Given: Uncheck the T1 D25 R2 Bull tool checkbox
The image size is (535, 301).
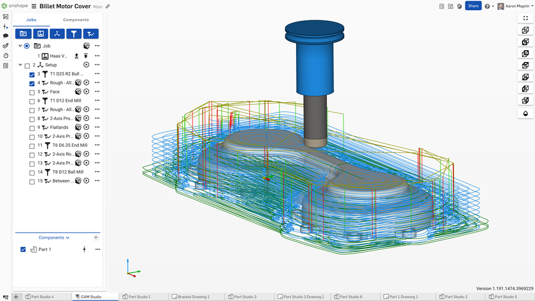Looking at the screenshot, I should [x=32, y=74].
